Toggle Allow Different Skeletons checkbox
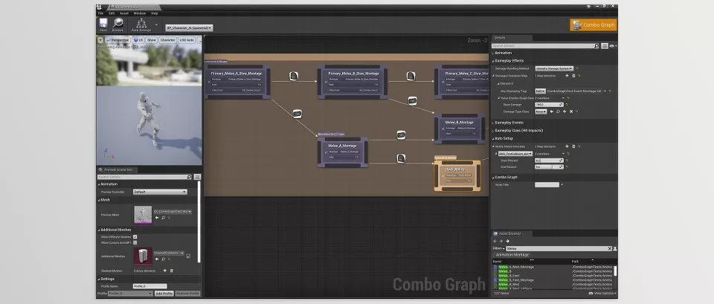The height and width of the screenshot is (304, 714). 135,237
